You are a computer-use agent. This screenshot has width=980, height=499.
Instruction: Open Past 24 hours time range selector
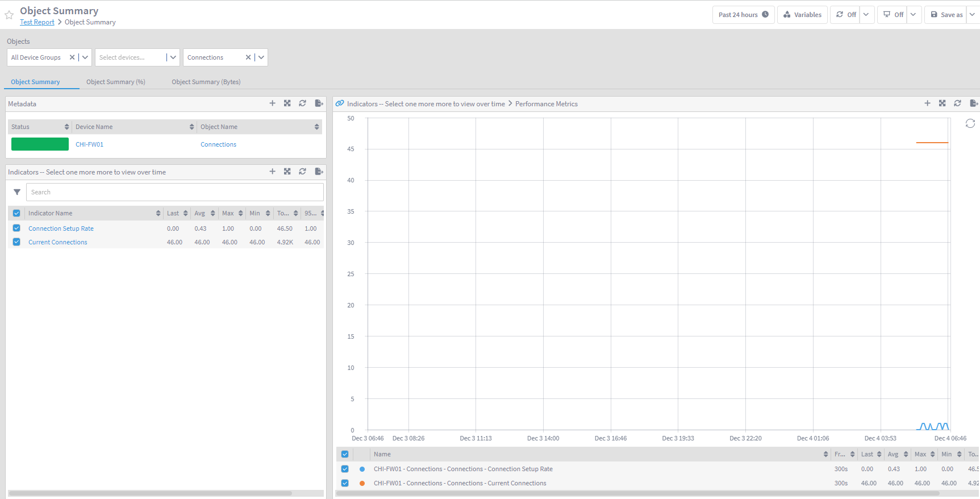point(743,15)
